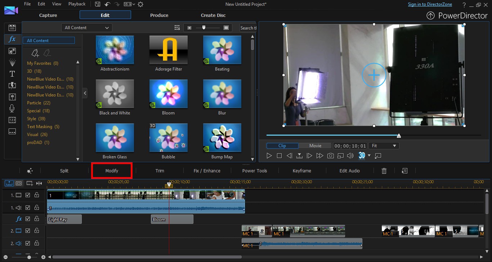Click the undo arrow icon
This screenshot has width=492, height=262.
pos(107,4)
